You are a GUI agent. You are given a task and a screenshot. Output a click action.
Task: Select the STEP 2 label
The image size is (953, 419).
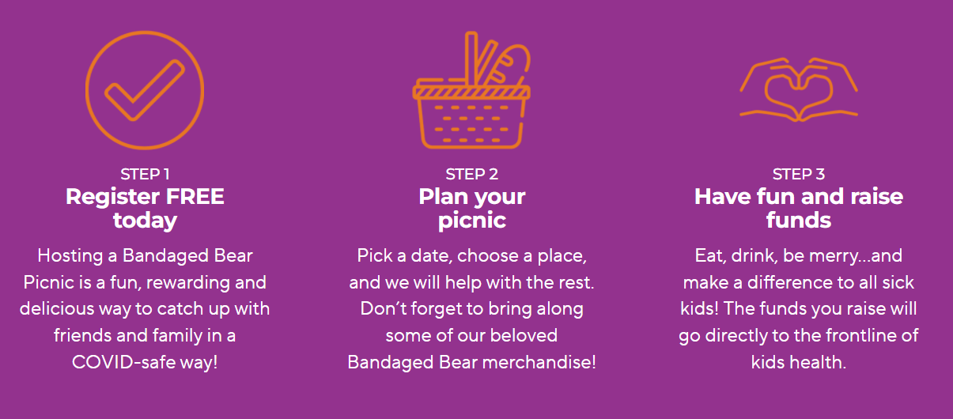pos(472,174)
